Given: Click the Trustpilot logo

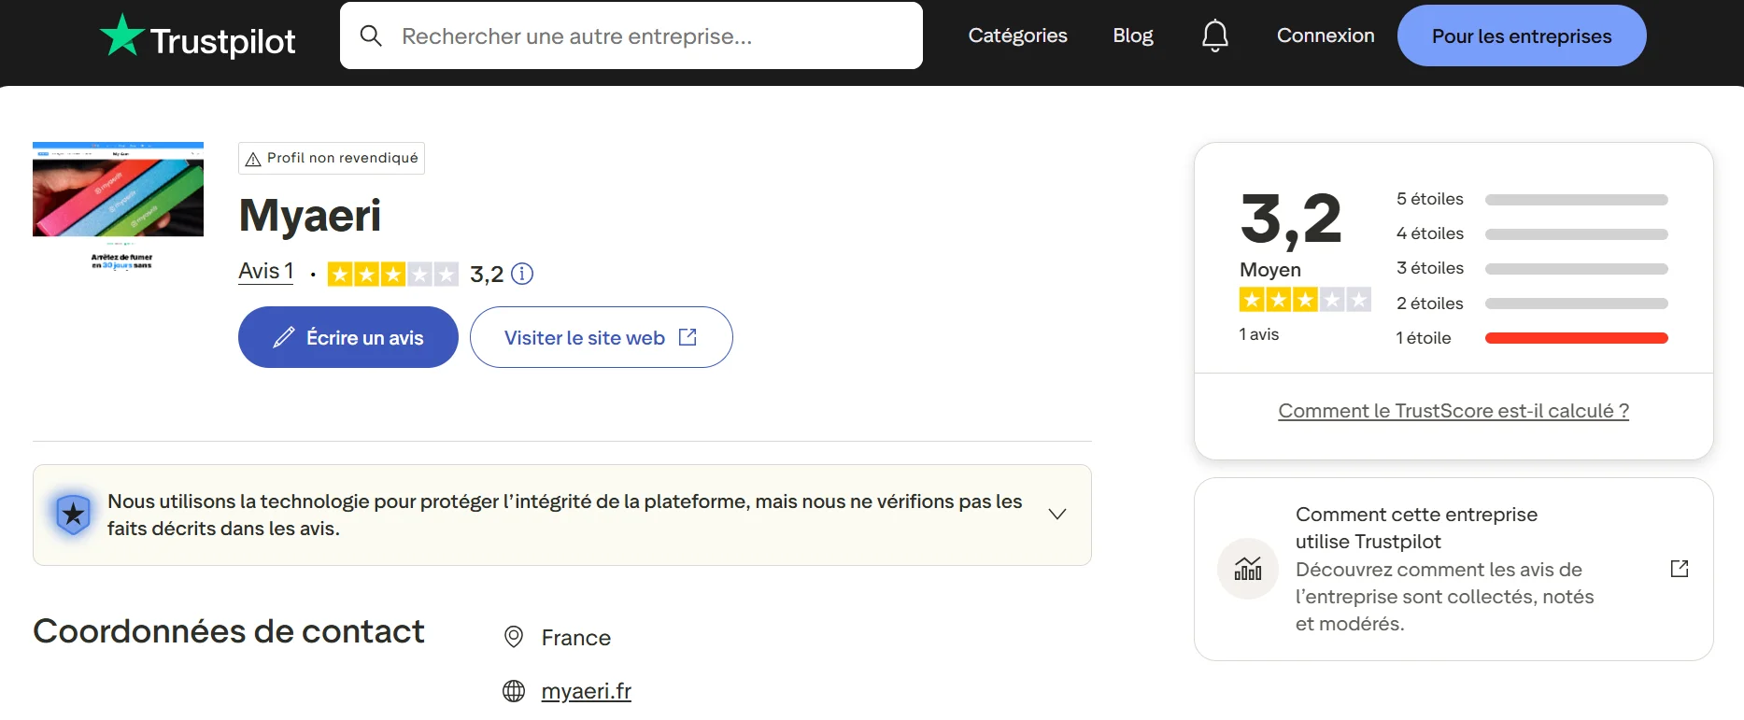Looking at the screenshot, I should point(197,36).
